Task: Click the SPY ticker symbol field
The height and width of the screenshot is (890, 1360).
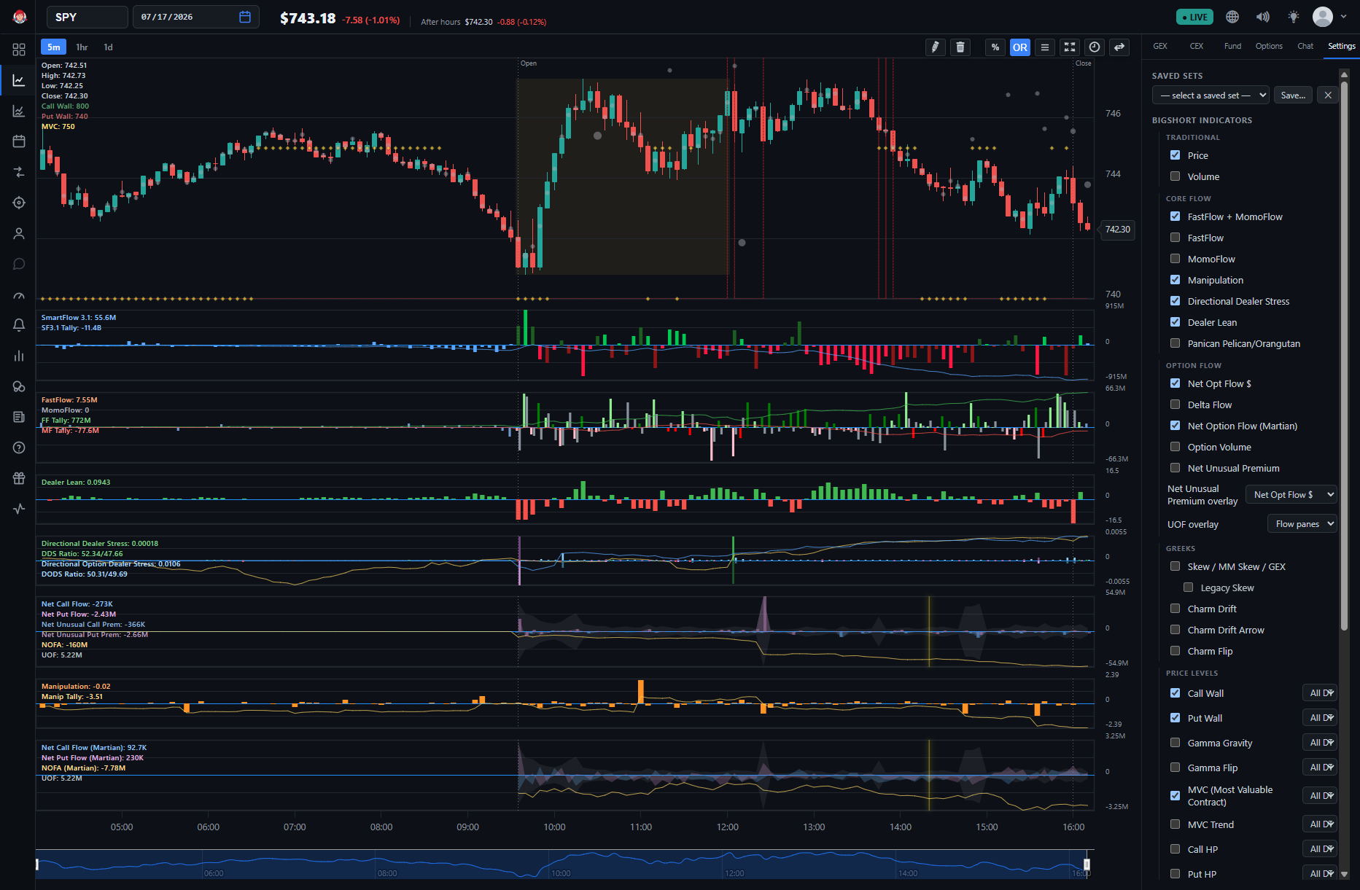Action: click(x=87, y=17)
